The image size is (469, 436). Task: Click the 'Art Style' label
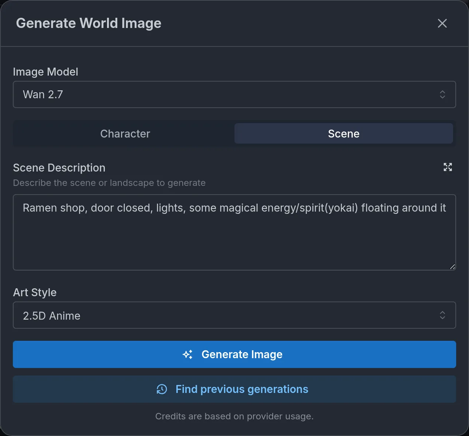[35, 292]
